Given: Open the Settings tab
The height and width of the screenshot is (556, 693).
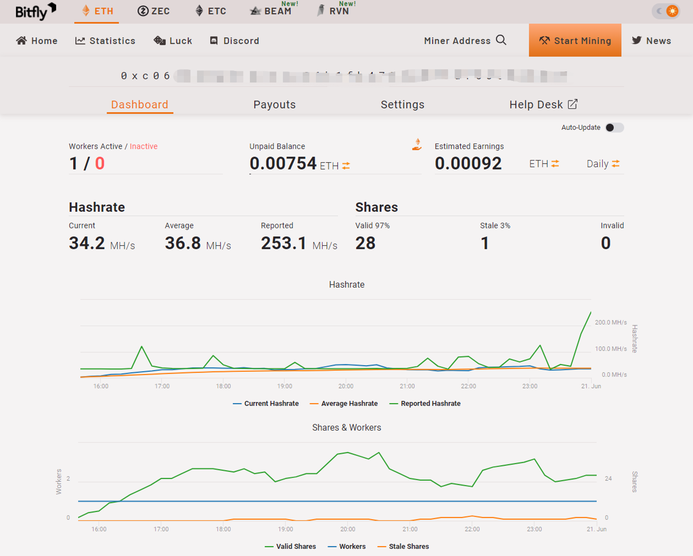Looking at the screenshot, I should tap(402, 105).
